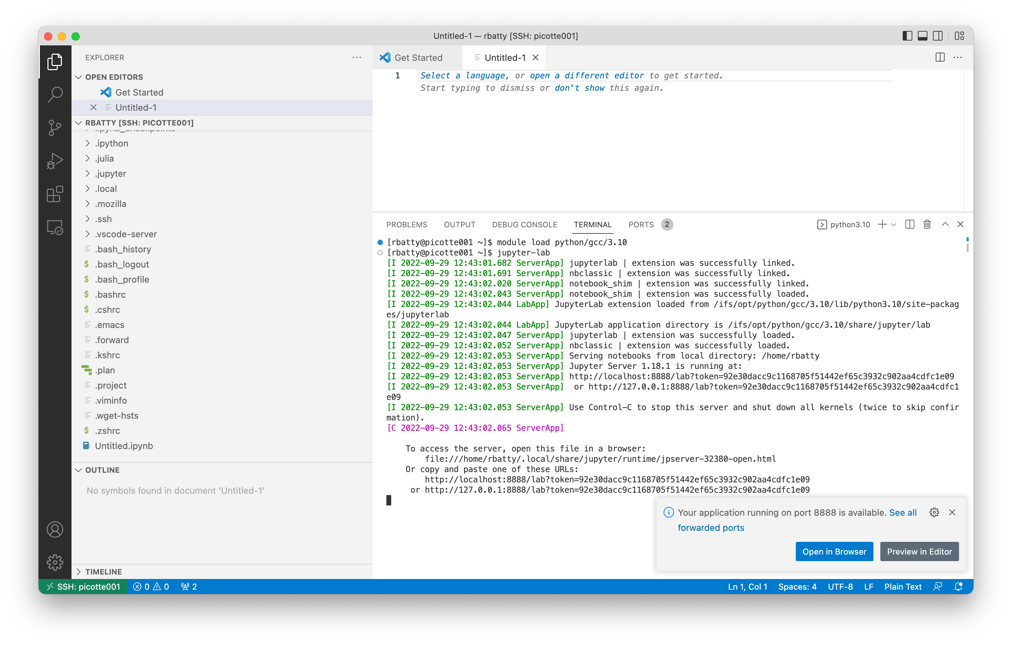The image size is (1012, 645).
Task: Open the terminal launch profile dropdown
Action: 894,225
